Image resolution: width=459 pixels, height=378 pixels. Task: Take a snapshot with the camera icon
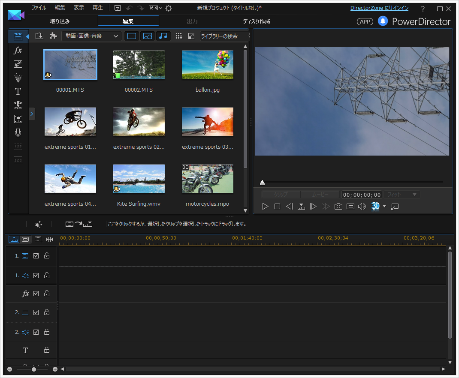point(338,206)
